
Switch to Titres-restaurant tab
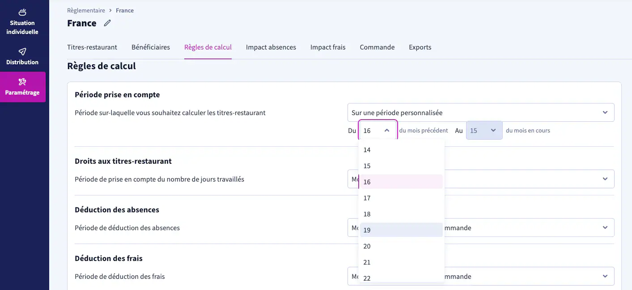pyautogui.click(x=92, y=47)
